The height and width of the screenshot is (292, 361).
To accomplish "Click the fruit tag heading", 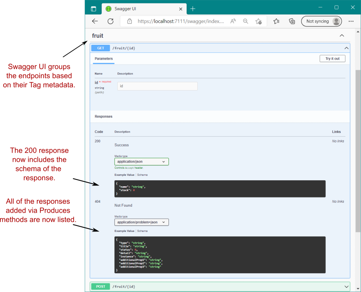I will pyautogui.click(x=98, y=36).
